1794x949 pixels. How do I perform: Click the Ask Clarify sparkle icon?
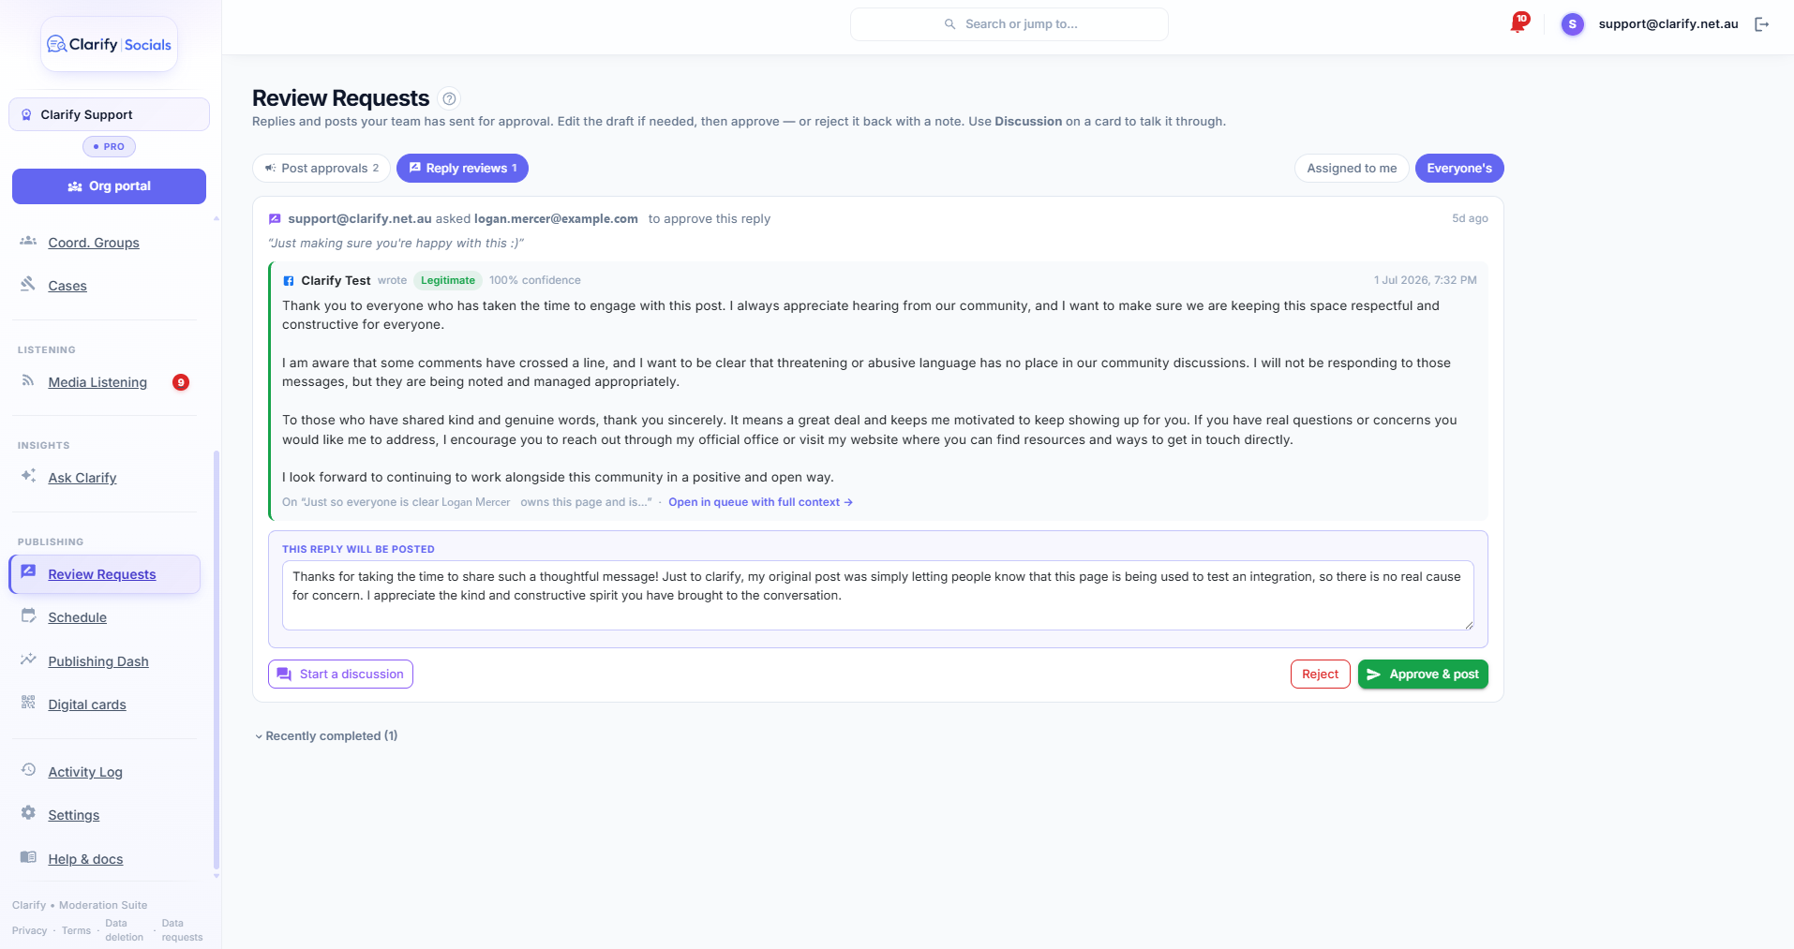point(28,476)
